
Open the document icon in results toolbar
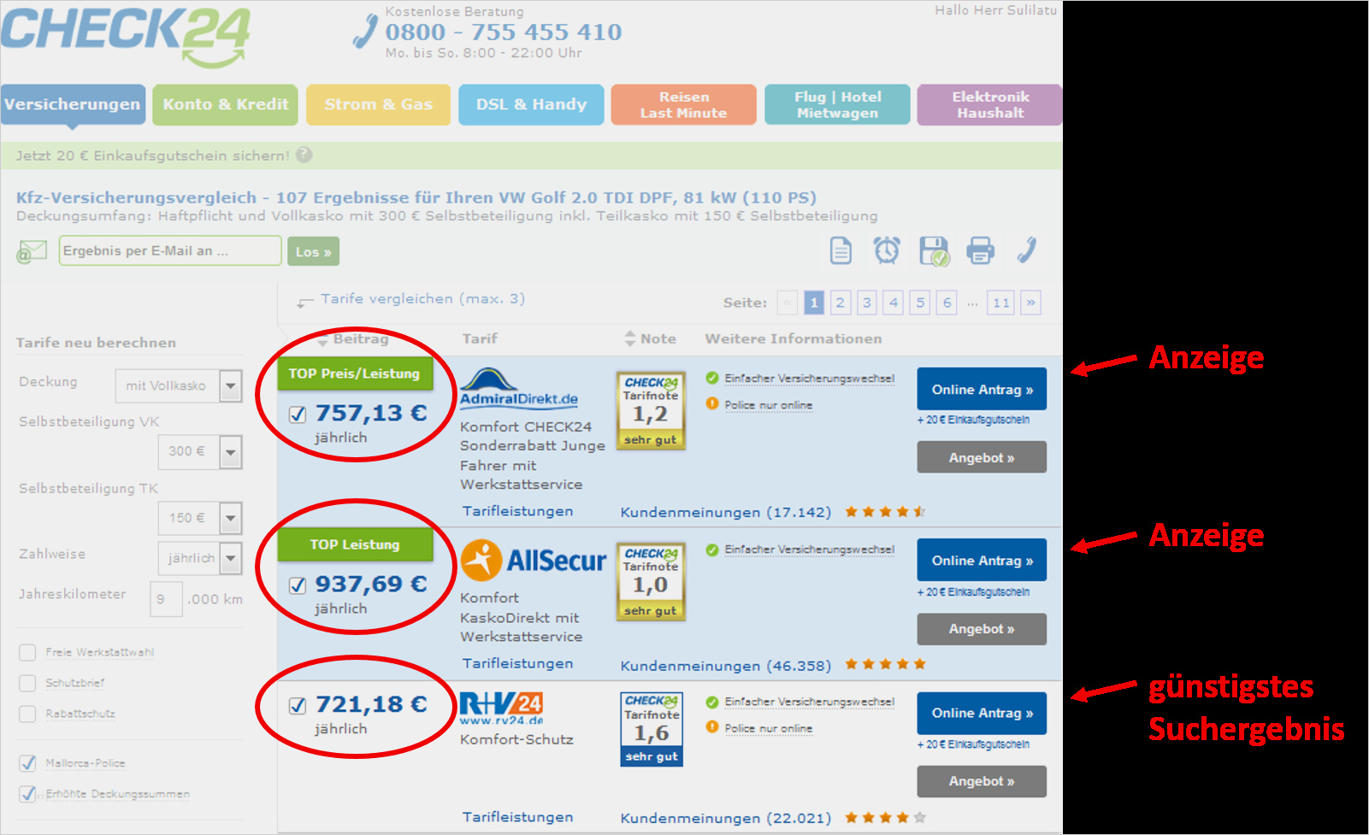coord(841,250)
